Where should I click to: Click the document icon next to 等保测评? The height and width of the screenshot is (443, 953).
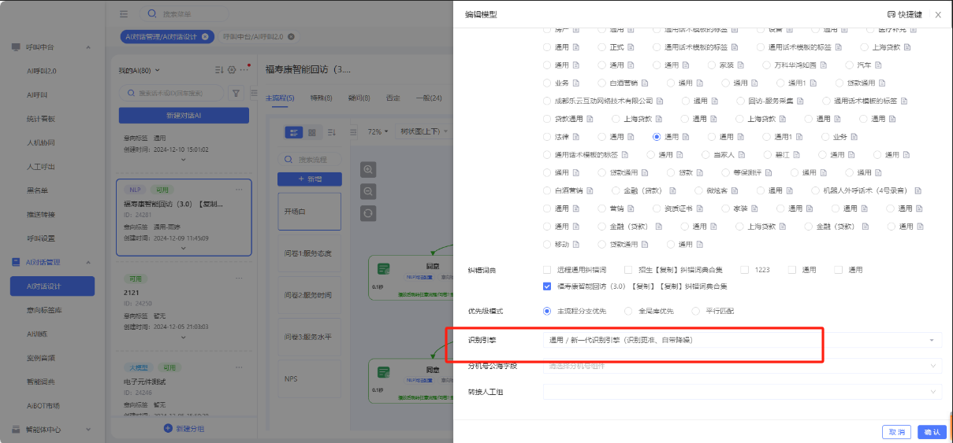point(768,172)
